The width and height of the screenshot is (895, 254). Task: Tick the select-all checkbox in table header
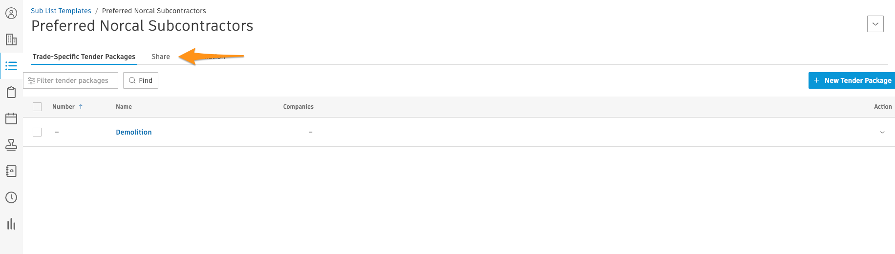[37, 107]
